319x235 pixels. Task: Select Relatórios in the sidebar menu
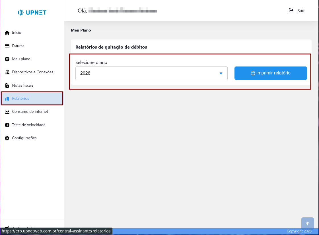20,99
